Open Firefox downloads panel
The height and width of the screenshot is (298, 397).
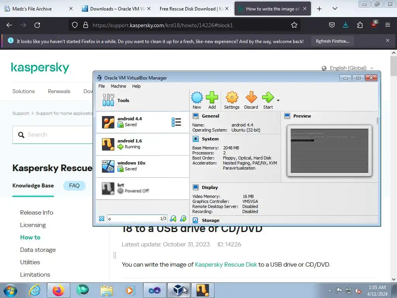pyautogui.click(x=345, y=25)
